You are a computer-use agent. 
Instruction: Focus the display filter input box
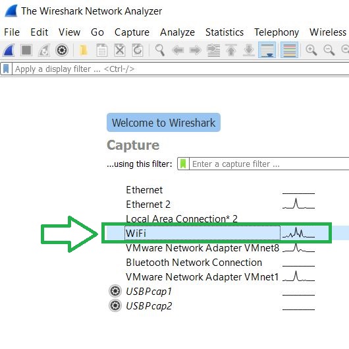click(x=180, y=69)
